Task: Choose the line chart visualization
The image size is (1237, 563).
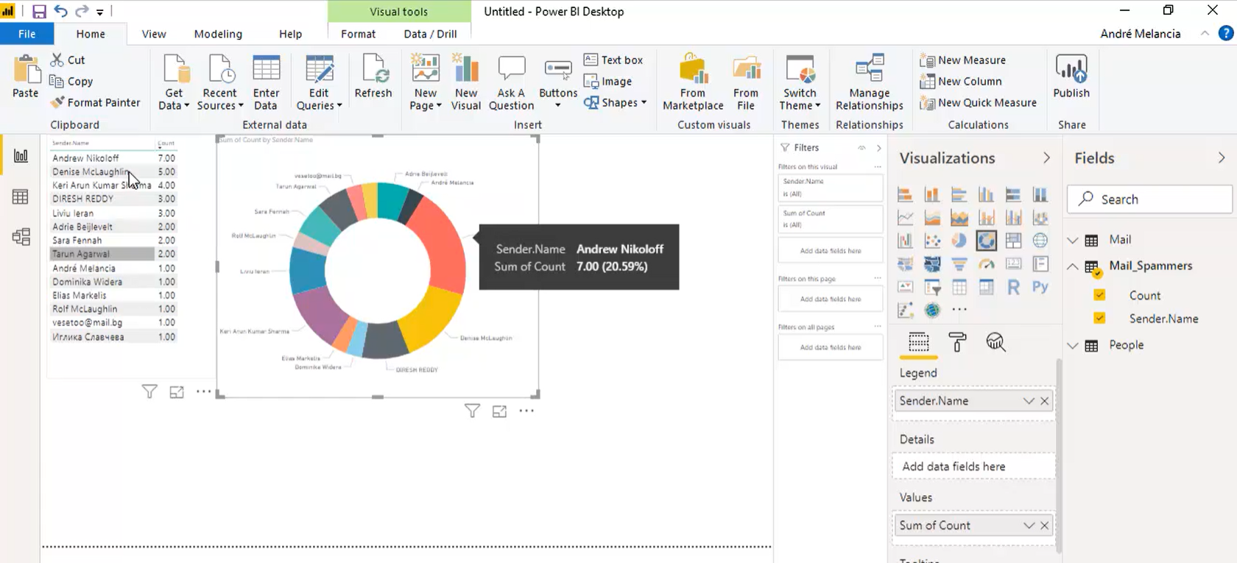Action: click(905, 218)
